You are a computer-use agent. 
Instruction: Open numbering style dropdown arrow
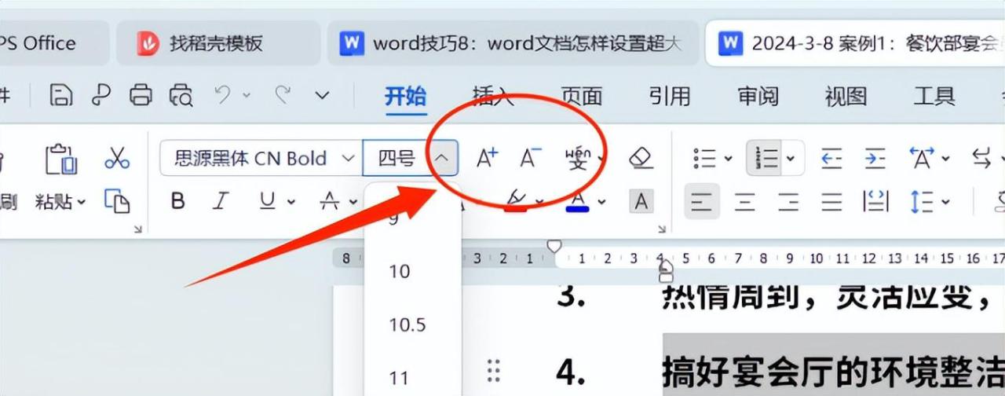791,159
